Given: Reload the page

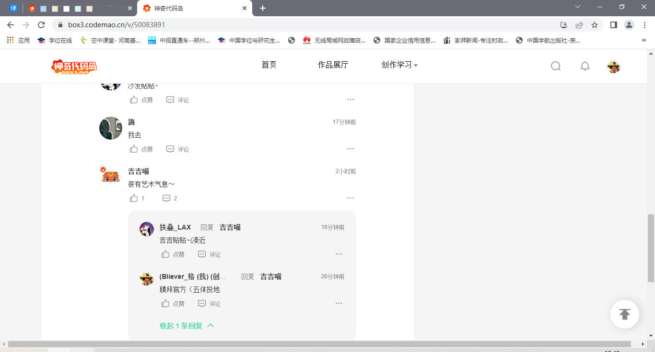Looking at the screenshot, I should coord(41,25).
